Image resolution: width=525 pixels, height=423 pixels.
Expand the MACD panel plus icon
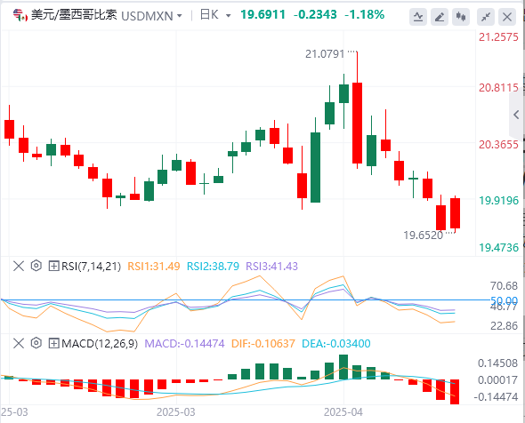click(53, 343)
